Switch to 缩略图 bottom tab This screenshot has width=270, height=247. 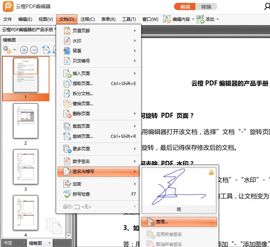(35, 243)
